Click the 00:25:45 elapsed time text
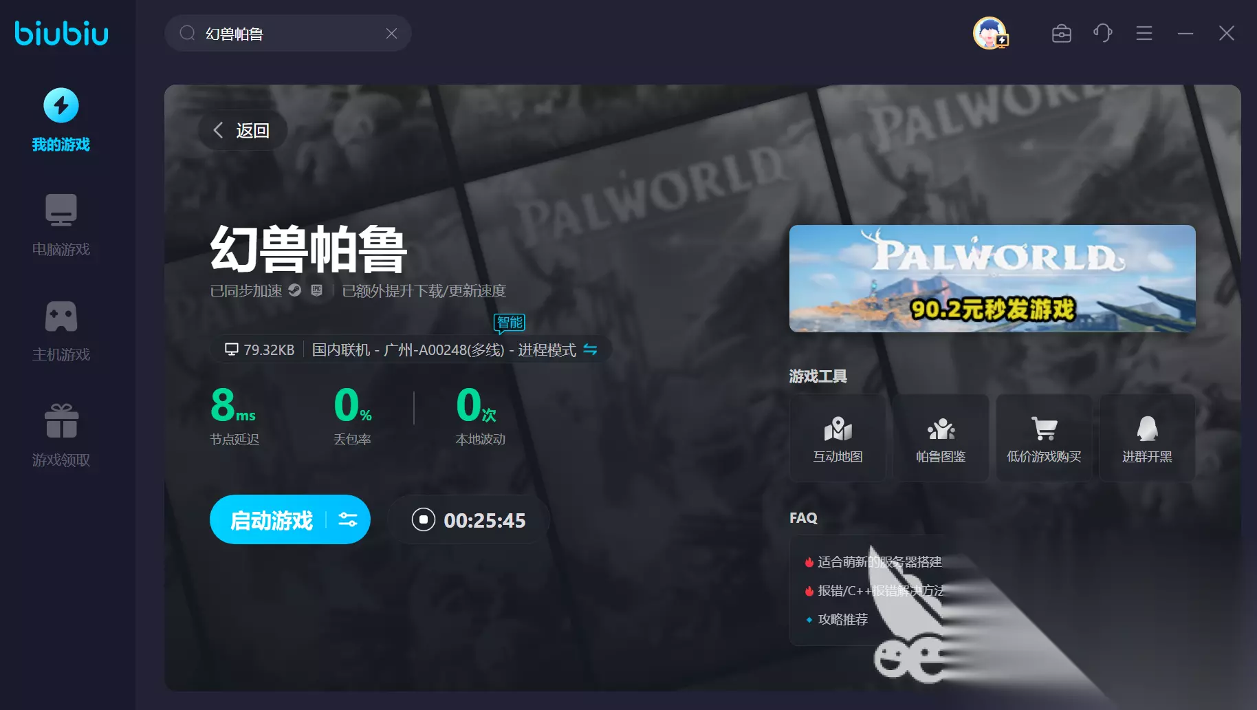 tap(485, 520)
